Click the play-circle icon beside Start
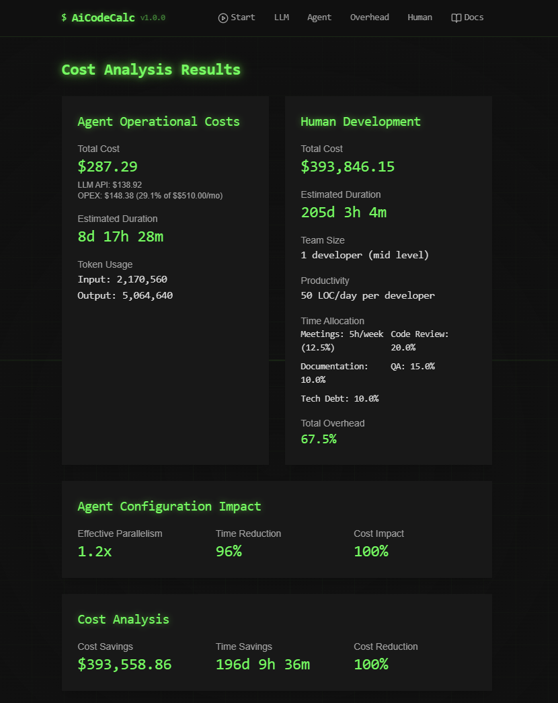The width and height of the screenshot is (558, 703). pyautogui.click(x=223, y=18)
